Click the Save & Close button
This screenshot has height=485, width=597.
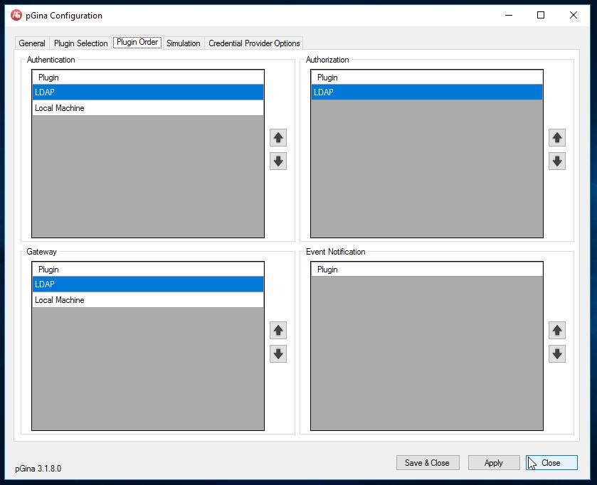(428, 462)
